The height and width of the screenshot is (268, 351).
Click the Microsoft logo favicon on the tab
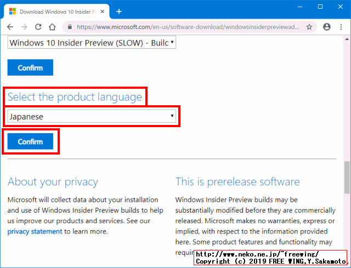(13, 12)
